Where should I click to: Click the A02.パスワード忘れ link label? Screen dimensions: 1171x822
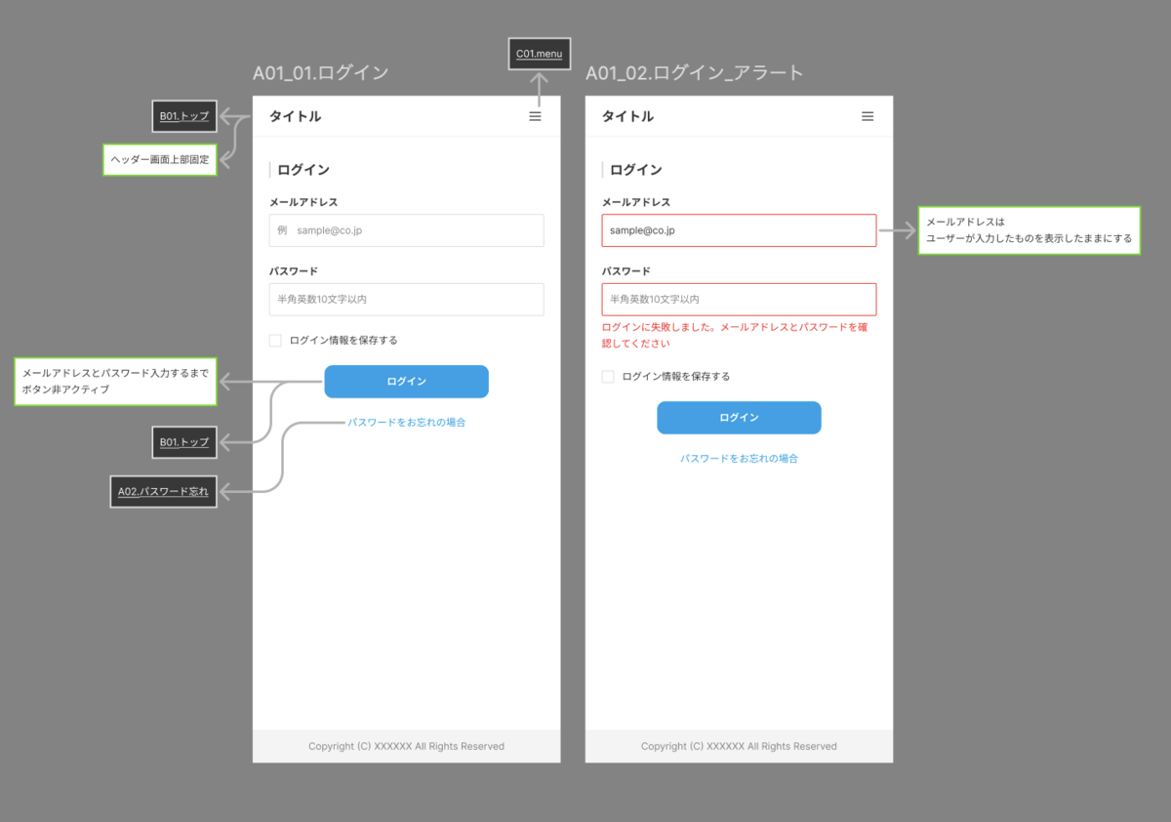(163, 492)
